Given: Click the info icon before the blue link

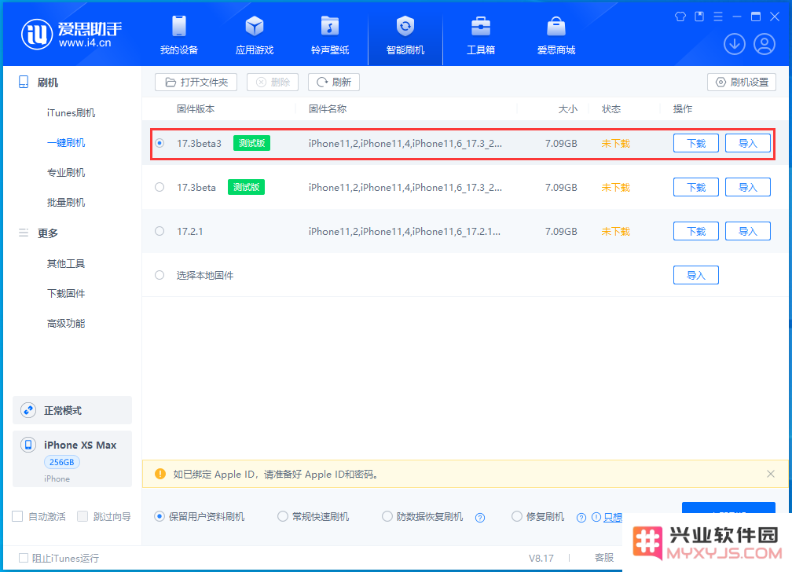Looking at the screenshot, I should tap(596, 517).
